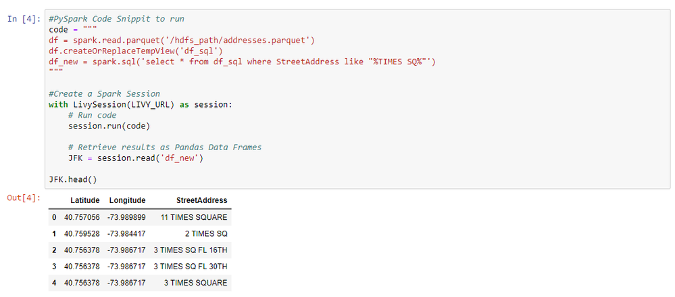Select the '11 TIMES SQUARE' cell

click(194, 217)
